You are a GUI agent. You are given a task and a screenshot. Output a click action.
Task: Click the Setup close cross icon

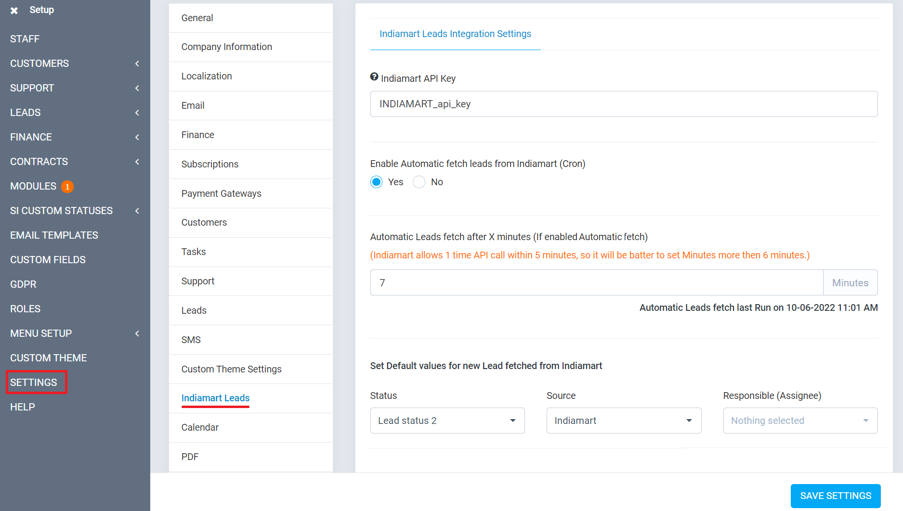[x=14, y=10]
